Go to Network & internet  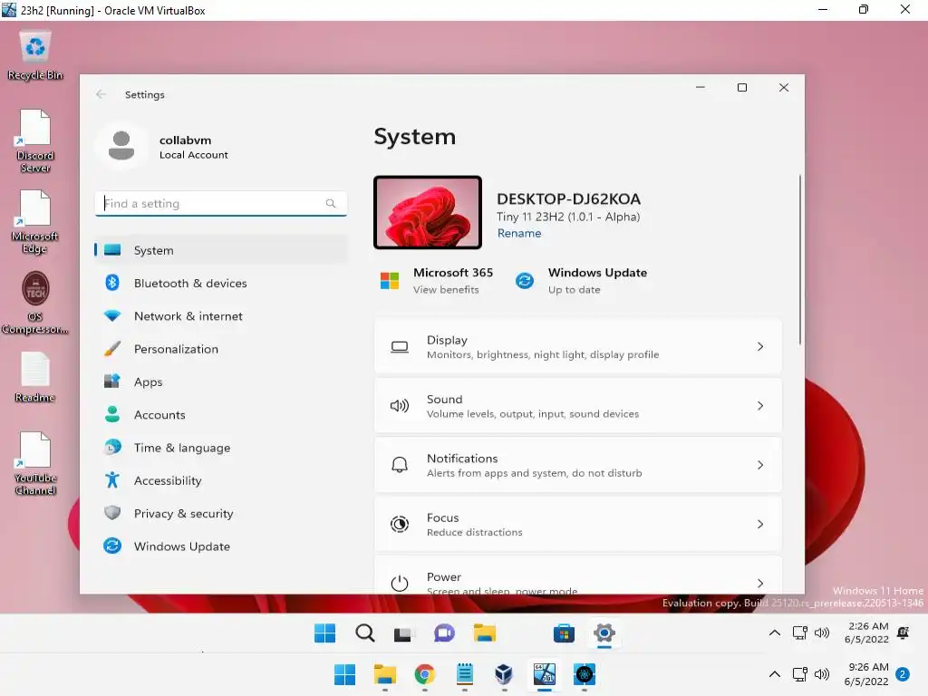click(221, 316)
